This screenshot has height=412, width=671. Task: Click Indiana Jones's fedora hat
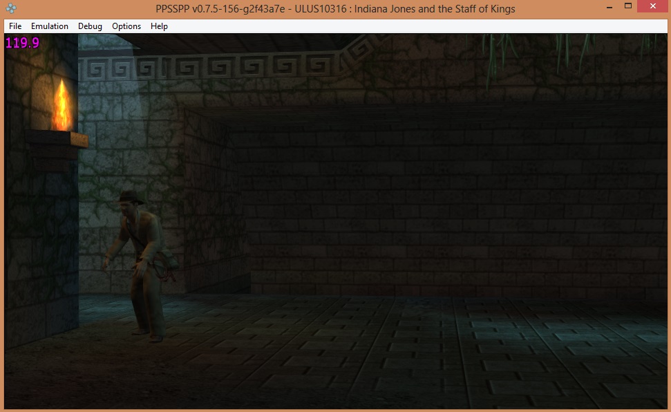click(130, 198)
